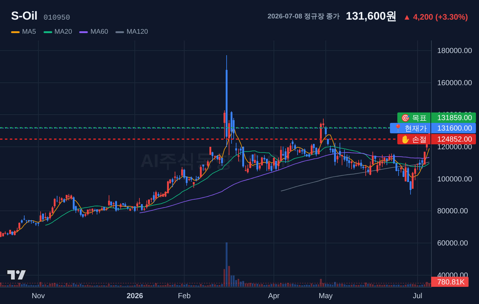Click the stop-loss price tag 124852.00
Screen dimensions: 479x304
click(454, 139)
